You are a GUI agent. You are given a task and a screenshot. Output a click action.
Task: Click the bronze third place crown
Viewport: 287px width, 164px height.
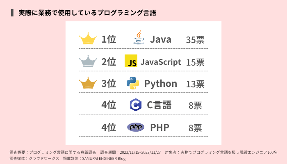pos(88,83)
